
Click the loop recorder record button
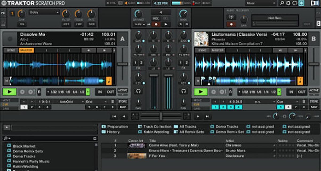(x=156, y=24)
